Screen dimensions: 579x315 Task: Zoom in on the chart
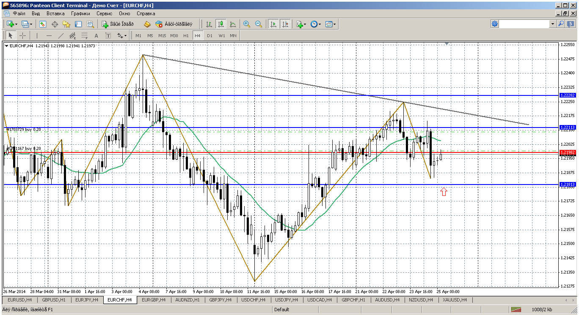click(x=247, y=24)
